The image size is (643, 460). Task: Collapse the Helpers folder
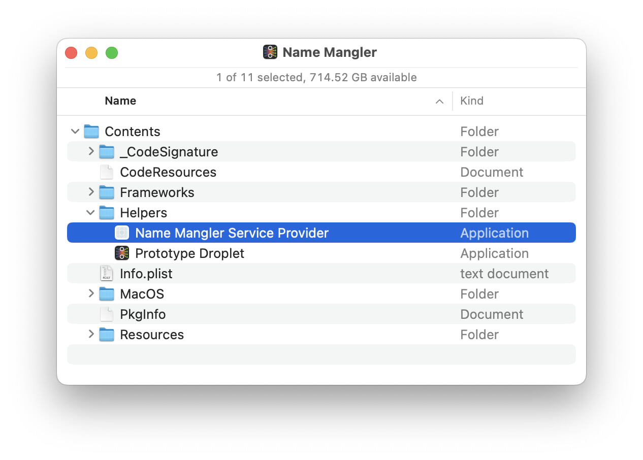click(x=91, y=213)
